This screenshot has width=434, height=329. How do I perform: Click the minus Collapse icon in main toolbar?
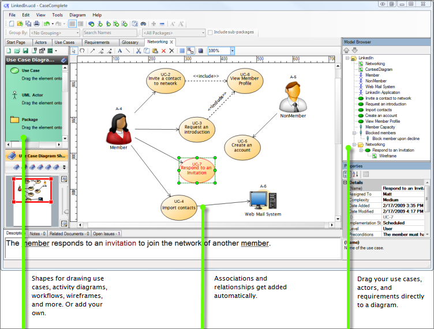[162, 24]
